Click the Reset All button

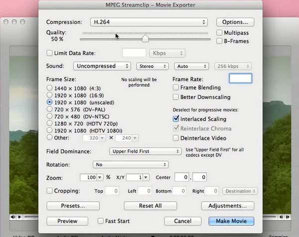150,206
